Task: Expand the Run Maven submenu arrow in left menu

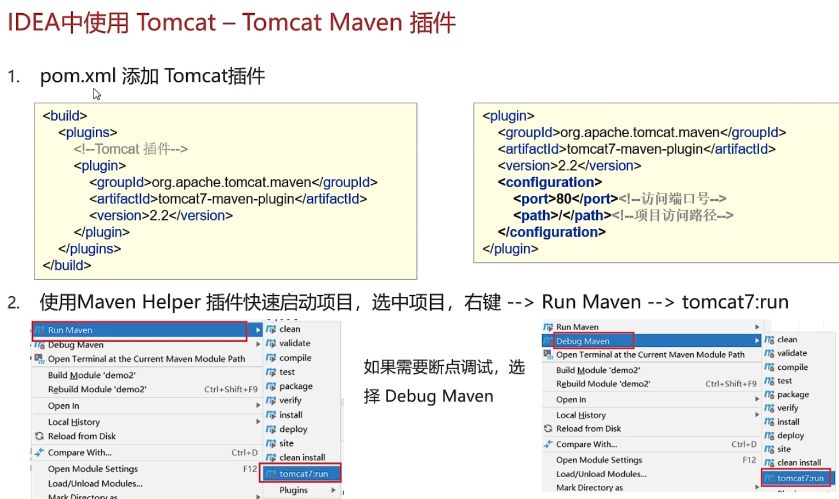Action: coord(258,330)
